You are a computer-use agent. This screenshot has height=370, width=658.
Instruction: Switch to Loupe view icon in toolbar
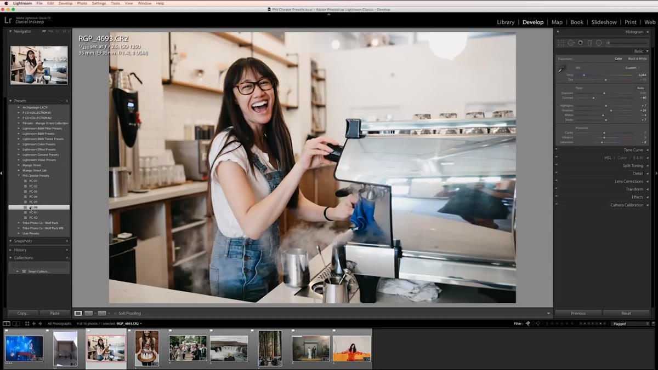coord(78,313)
